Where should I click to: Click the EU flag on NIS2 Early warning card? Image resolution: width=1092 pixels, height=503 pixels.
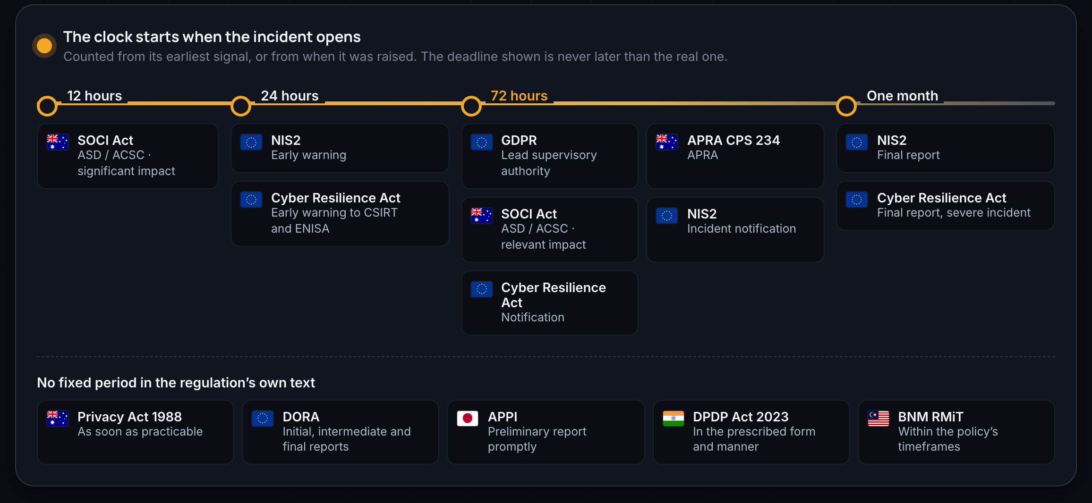tap(251, 142)
